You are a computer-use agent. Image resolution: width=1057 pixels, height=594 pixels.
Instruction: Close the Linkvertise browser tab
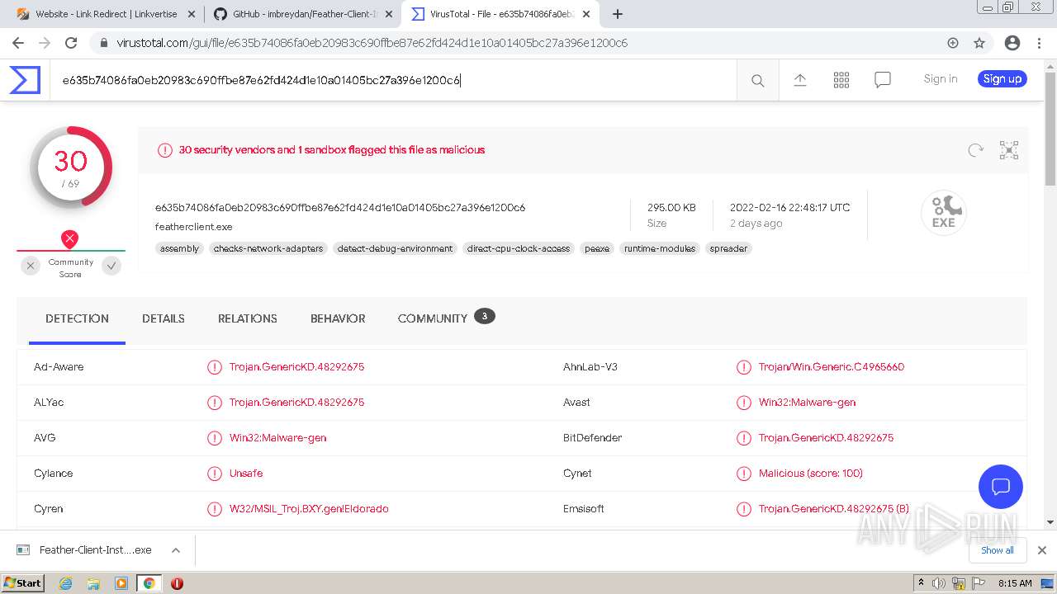coord(192,14)
